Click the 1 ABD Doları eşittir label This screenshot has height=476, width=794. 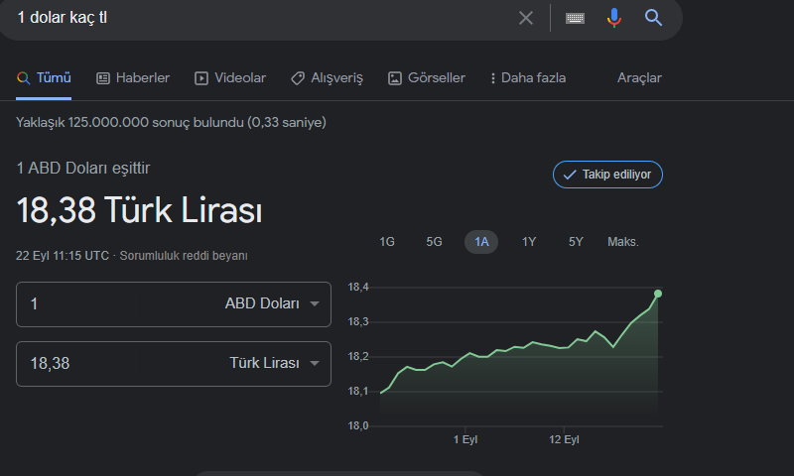83,168
